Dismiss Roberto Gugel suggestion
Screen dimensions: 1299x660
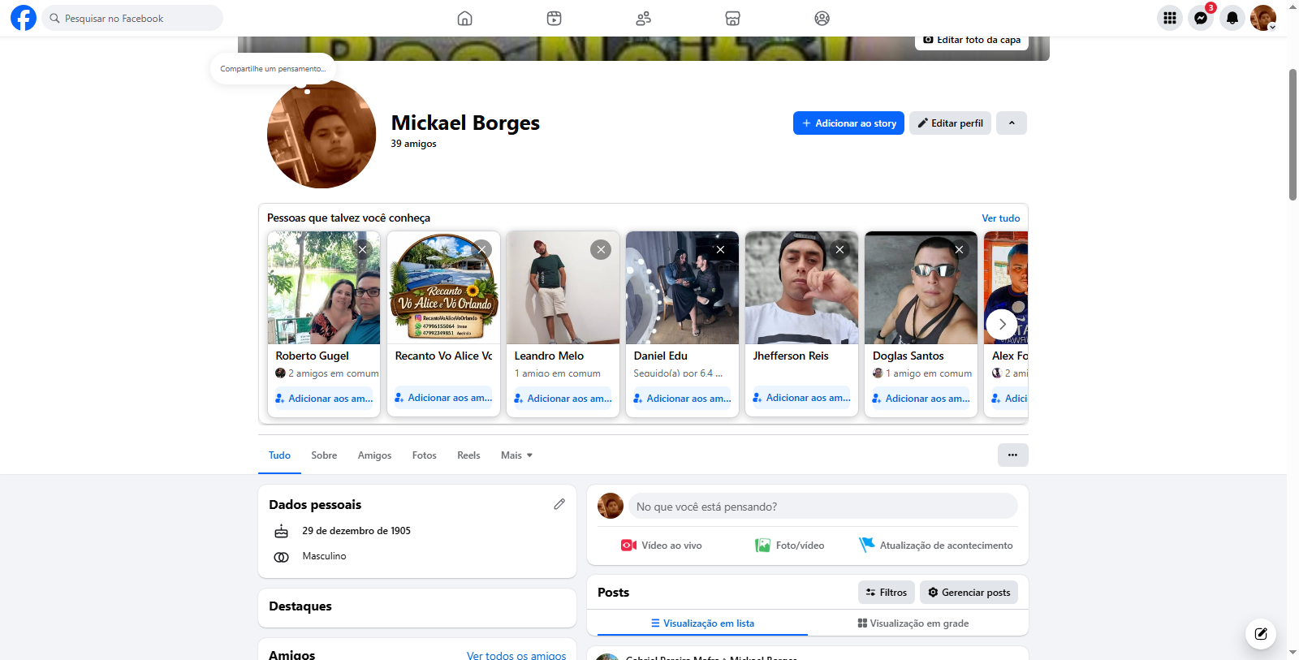(x=362, y=249)
